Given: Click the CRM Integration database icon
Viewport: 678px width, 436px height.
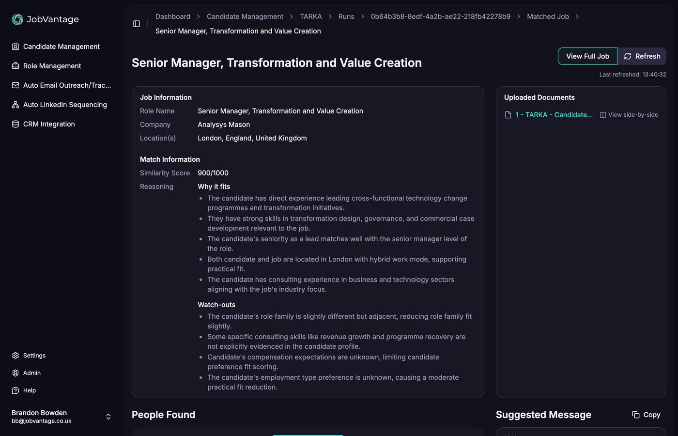Looking at the screenshot, I should (15, 124).
